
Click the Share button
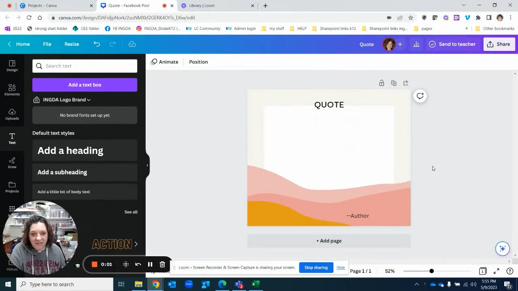coord(499,44)
